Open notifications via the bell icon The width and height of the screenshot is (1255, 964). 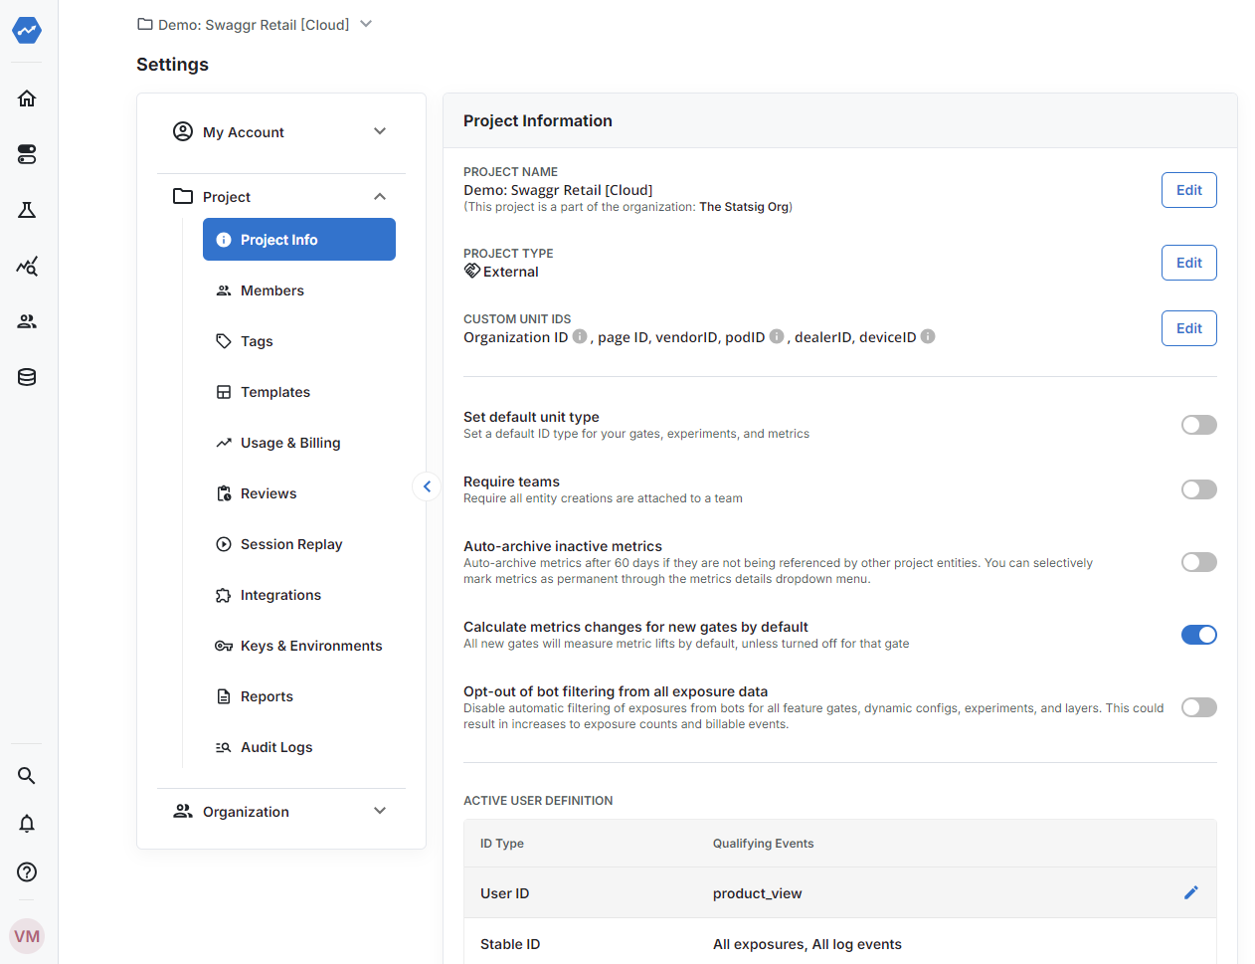click(x=26, y=823)
